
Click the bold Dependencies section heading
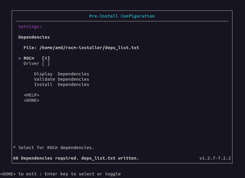pos(34,37)
